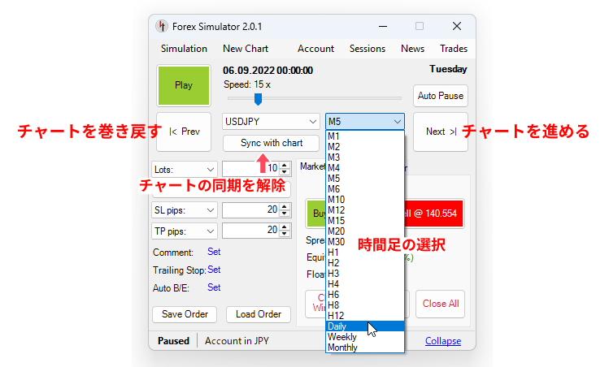Select H4 in timeframe list
The height and width of the screenshot is (367, 609).
click(365, 284)
